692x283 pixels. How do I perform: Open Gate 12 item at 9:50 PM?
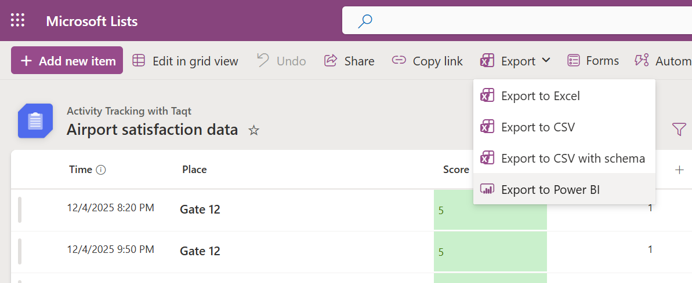200,251
